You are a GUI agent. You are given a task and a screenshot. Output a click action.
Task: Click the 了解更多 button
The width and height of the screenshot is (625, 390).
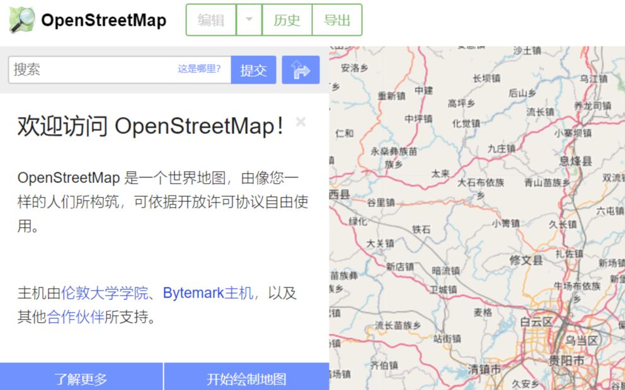pos(81,379)
